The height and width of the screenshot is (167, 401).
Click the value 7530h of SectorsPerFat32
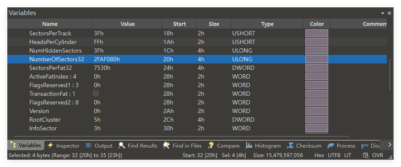(x=102, y=68)
